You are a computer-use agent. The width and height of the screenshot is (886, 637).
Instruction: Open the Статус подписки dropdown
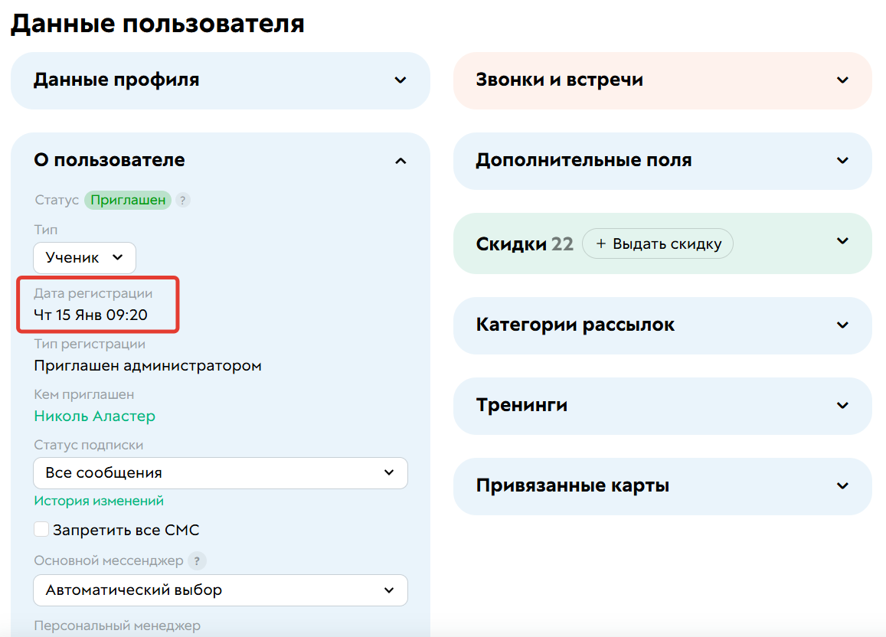tap(221, 473)
